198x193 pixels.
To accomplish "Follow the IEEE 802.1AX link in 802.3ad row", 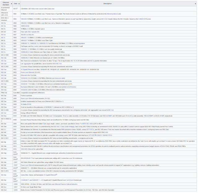I will pos(57,64).
